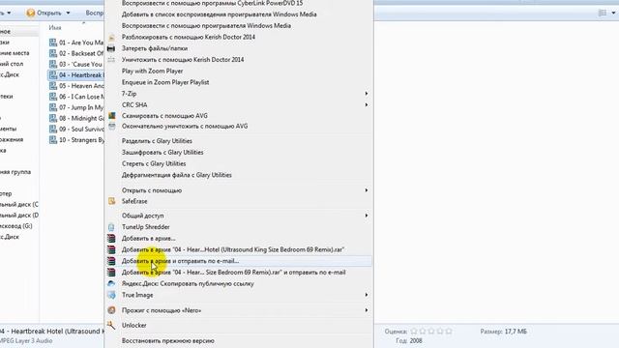619x348 pixels.
Task: Set rating to fifth star
Action: click(x=449, y=332)
